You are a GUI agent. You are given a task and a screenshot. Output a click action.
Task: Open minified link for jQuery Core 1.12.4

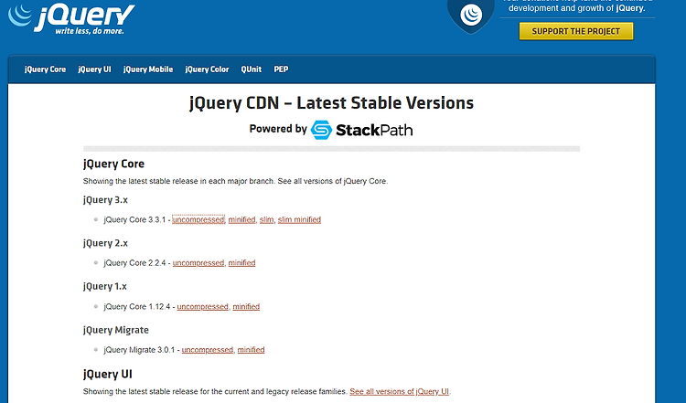coord(246,306)
